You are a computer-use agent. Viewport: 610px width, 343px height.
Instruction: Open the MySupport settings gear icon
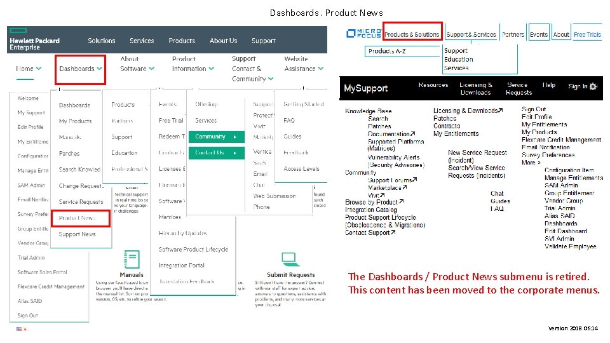click(593, 86)
